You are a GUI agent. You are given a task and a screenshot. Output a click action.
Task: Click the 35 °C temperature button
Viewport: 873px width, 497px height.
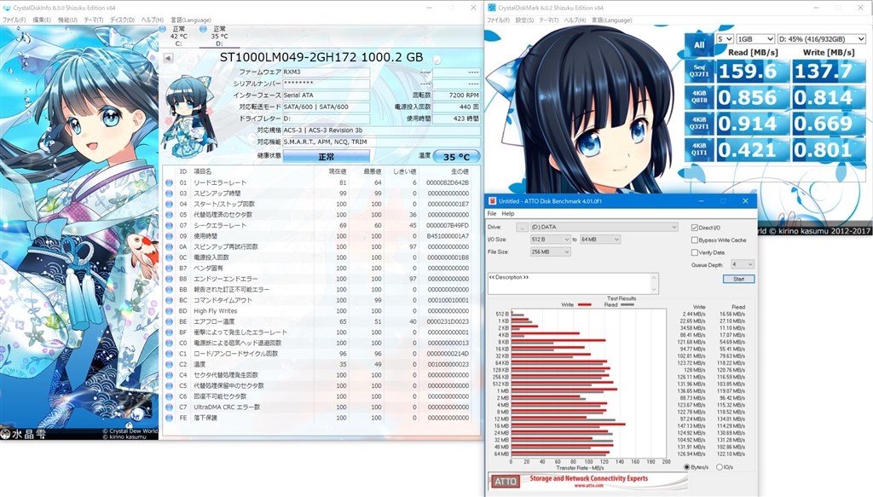457,157
